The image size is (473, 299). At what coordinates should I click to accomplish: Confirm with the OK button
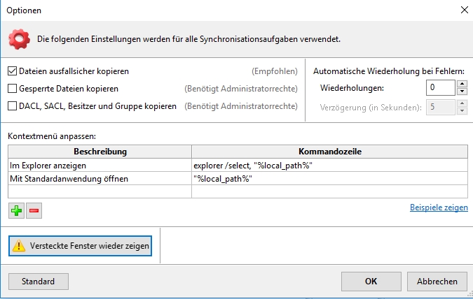(x=371, y=282)
